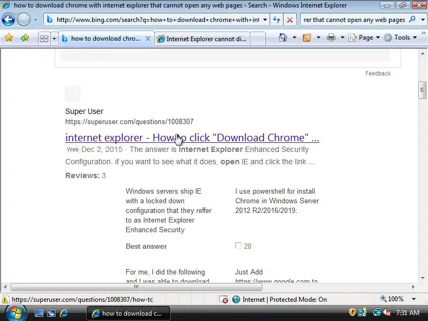This screenshot has width=428, height=321.
Task: Click the network connection tray icon
Action: [377, 312]
